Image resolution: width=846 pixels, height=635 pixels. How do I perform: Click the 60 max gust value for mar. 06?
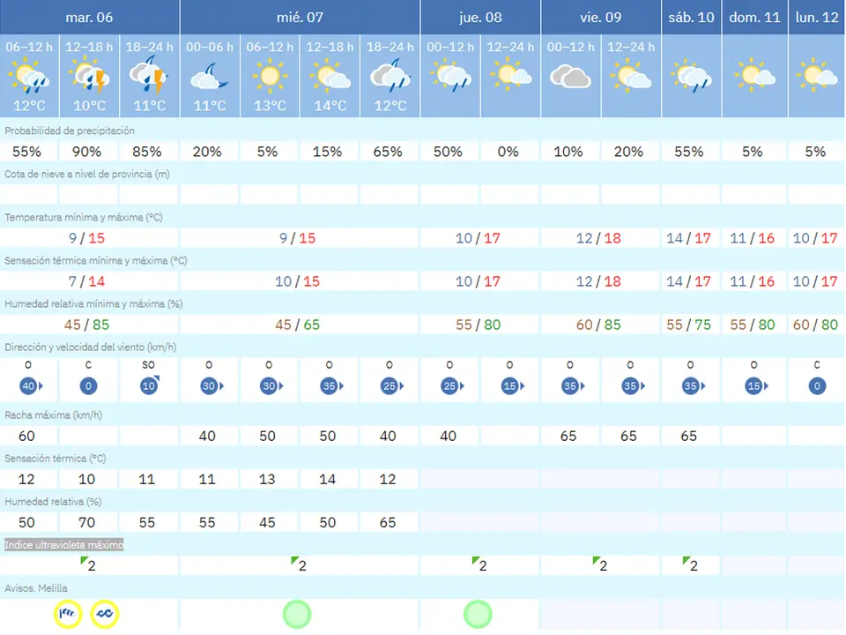click(x=26, y=436)
